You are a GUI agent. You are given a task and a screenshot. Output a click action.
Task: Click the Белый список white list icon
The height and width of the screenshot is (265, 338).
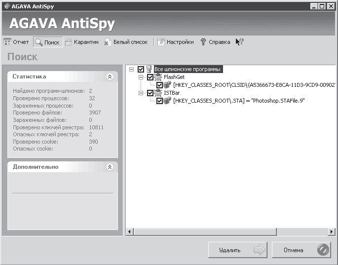point(109,42)
